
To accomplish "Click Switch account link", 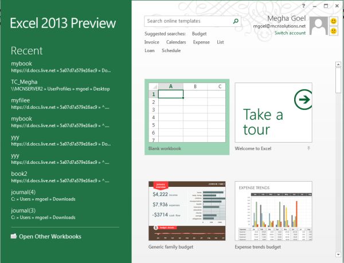I will pos(290,33).
